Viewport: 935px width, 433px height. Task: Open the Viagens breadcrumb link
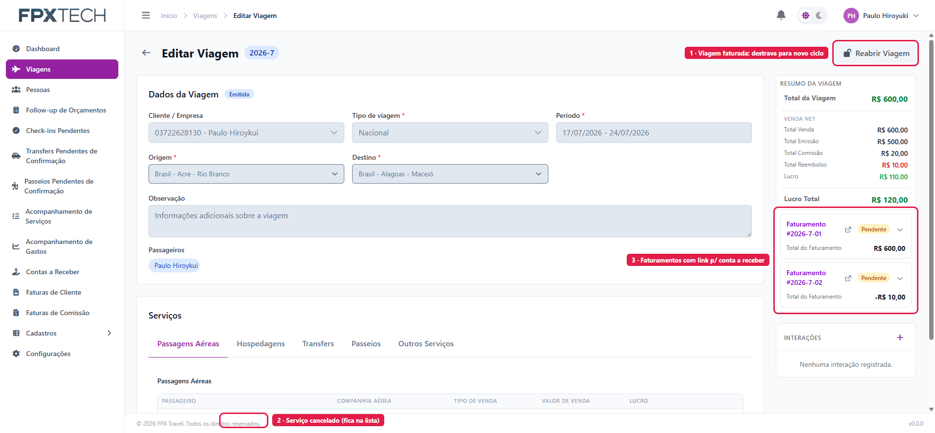(x=205, y=16)
